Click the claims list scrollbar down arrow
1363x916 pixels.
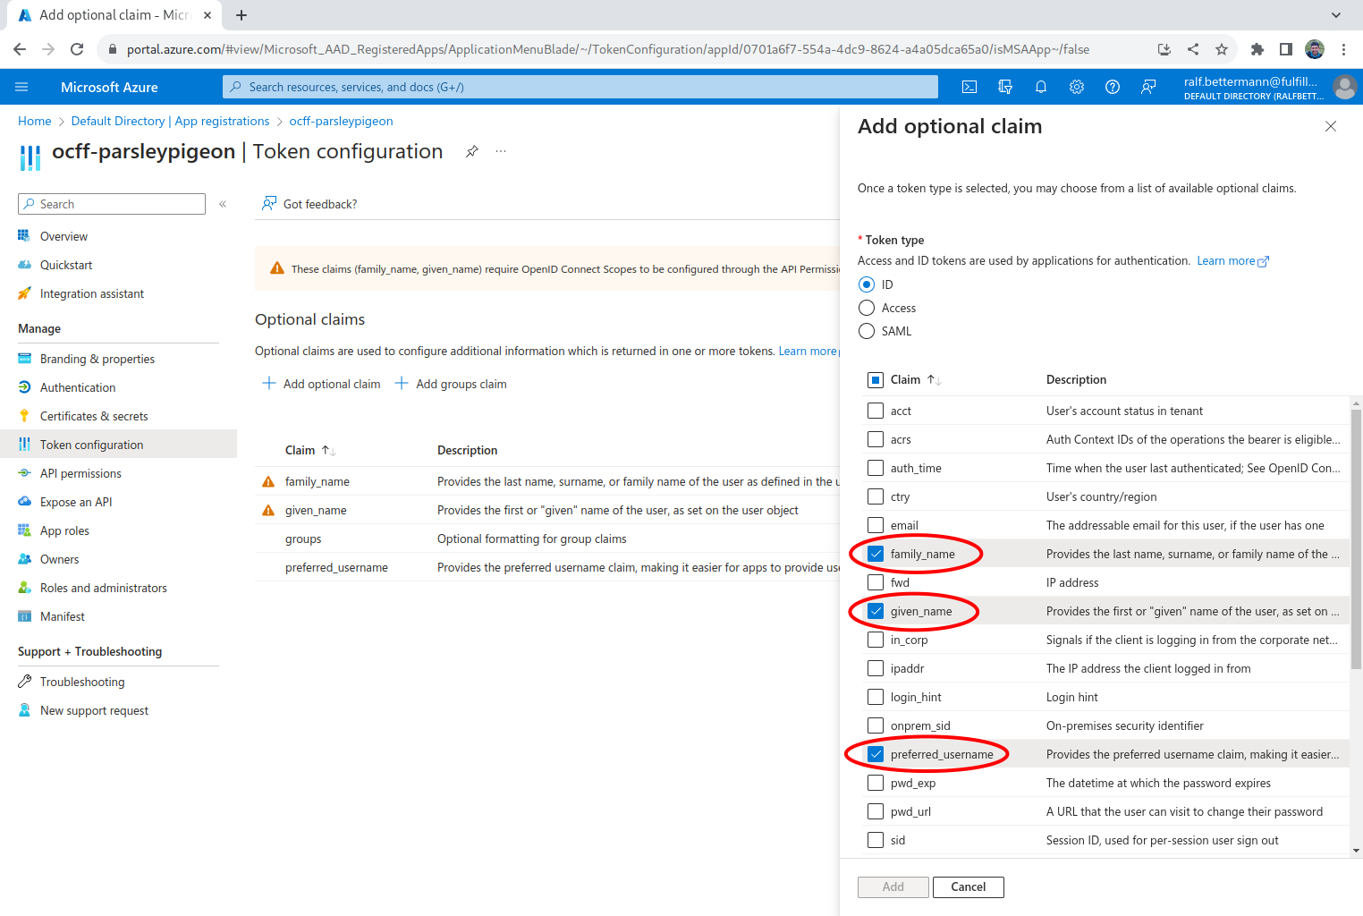pyautogui.click(x=1356, y=851)
